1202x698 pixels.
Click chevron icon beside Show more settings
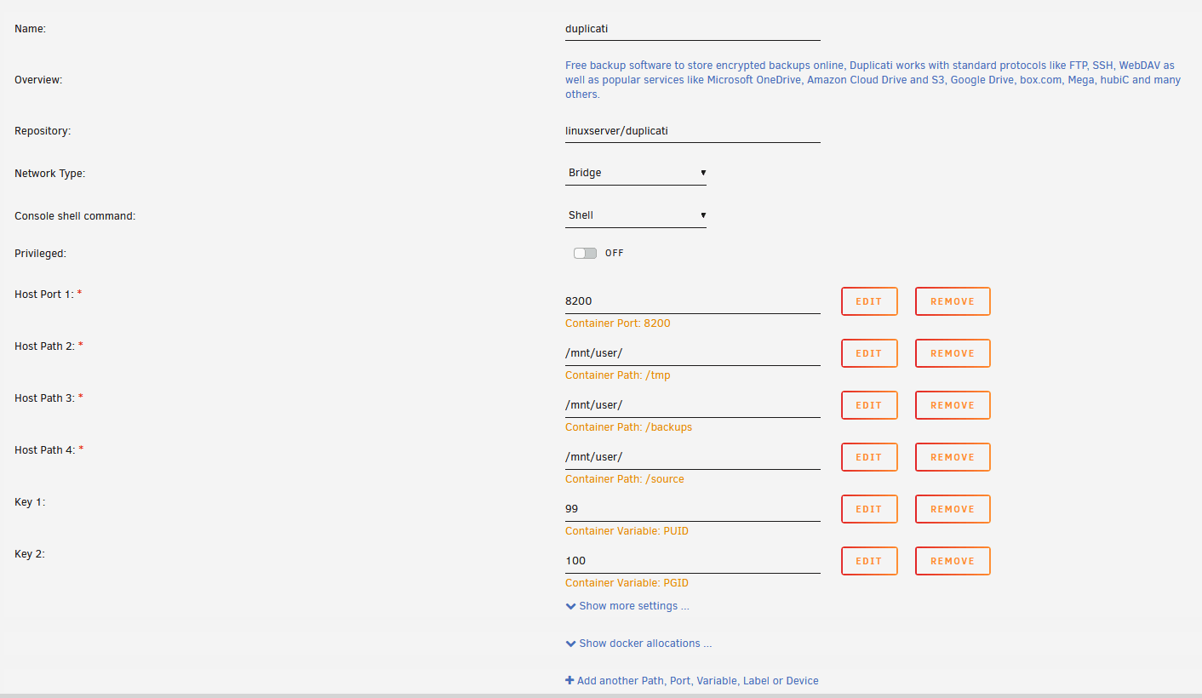tap(570, 606)
